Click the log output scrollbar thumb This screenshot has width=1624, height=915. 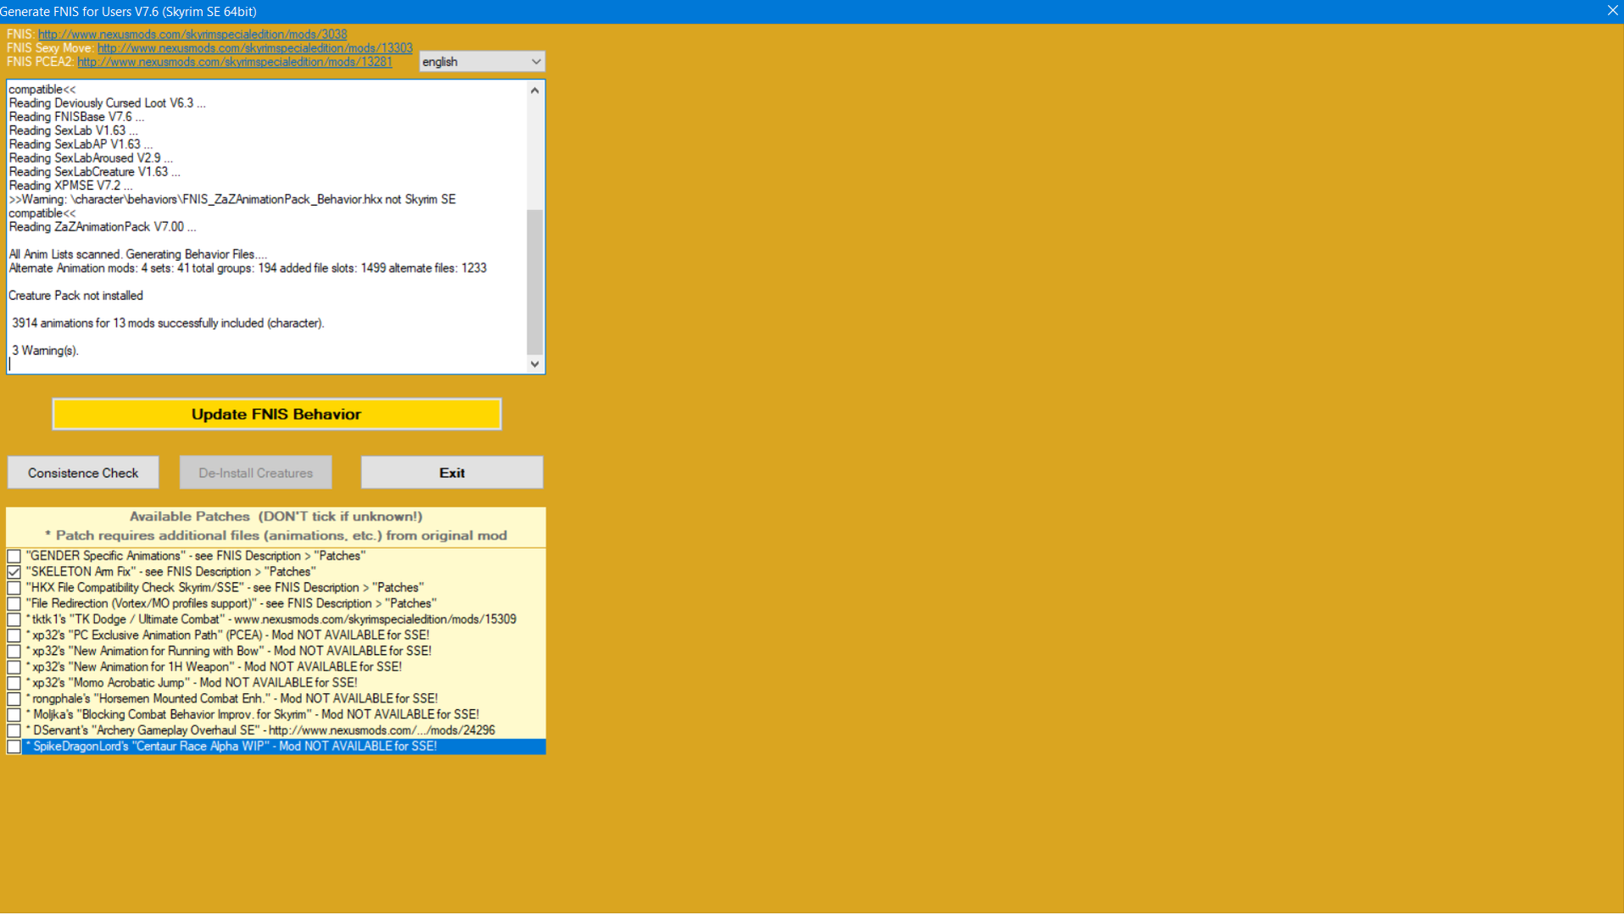point(534,282)
